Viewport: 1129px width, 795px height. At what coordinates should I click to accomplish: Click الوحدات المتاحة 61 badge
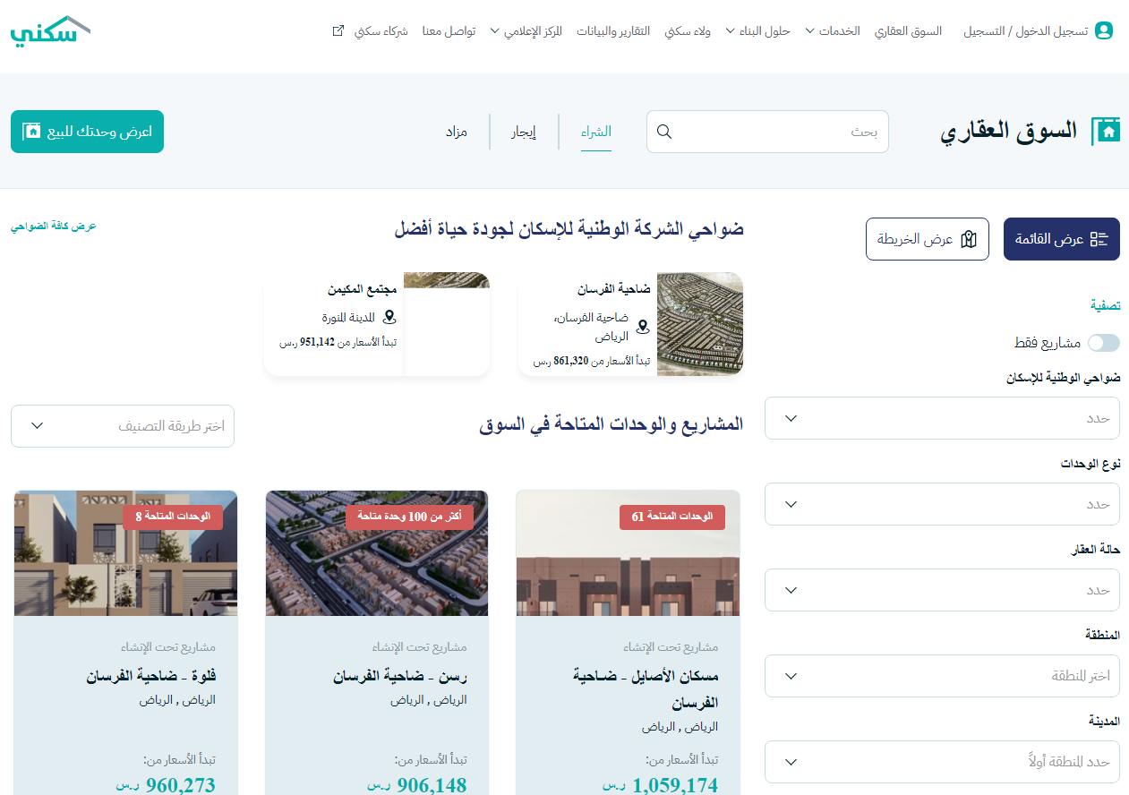[672, 517]
